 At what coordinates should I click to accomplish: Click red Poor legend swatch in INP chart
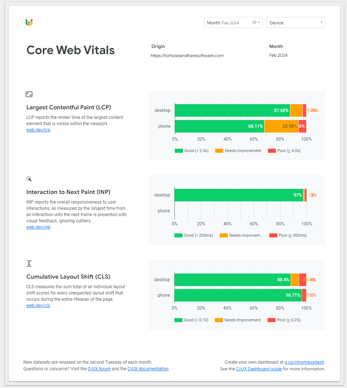[x=273, y=235]
